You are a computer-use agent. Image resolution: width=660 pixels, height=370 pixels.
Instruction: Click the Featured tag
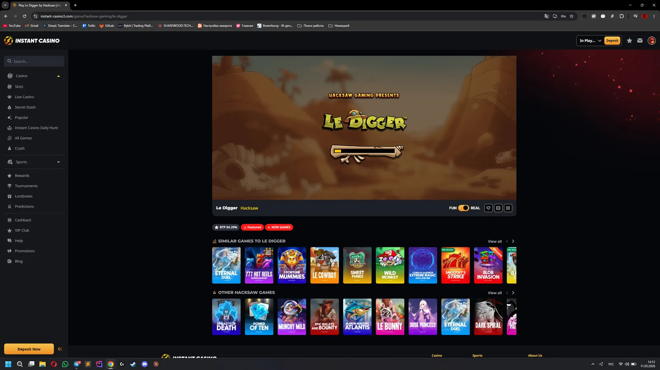[252, 227]
